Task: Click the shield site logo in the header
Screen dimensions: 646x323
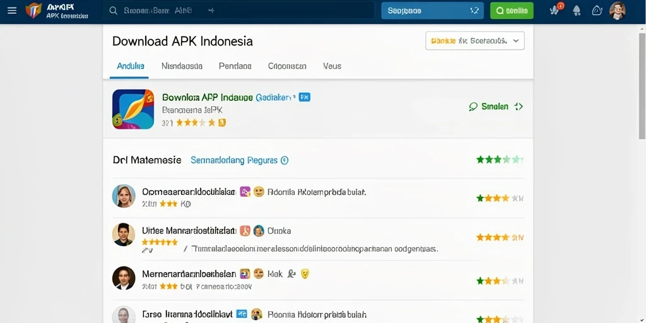Action: (33, 11)
